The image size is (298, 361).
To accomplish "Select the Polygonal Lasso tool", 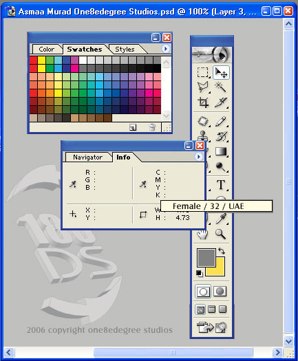I will (x=203, y=87).
